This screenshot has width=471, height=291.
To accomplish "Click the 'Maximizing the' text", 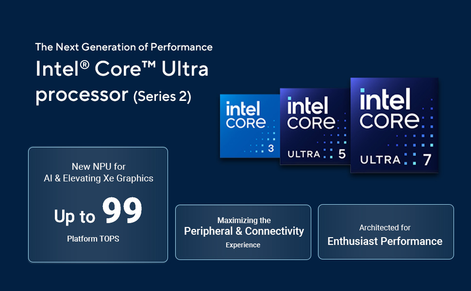I will coord(244,220).
